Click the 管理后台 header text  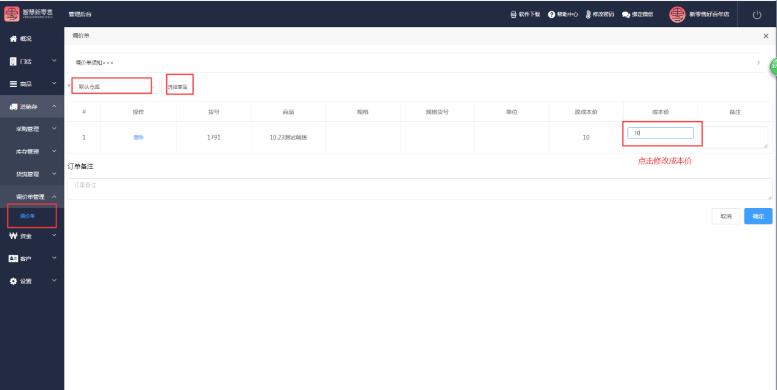click(x=80, y=14)
